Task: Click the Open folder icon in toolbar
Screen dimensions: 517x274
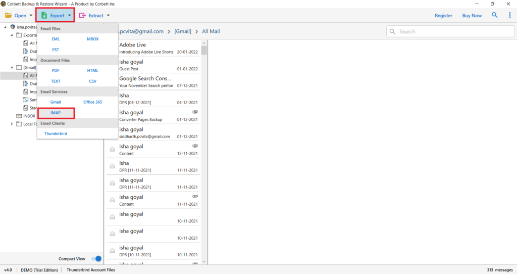Action: 9,16
